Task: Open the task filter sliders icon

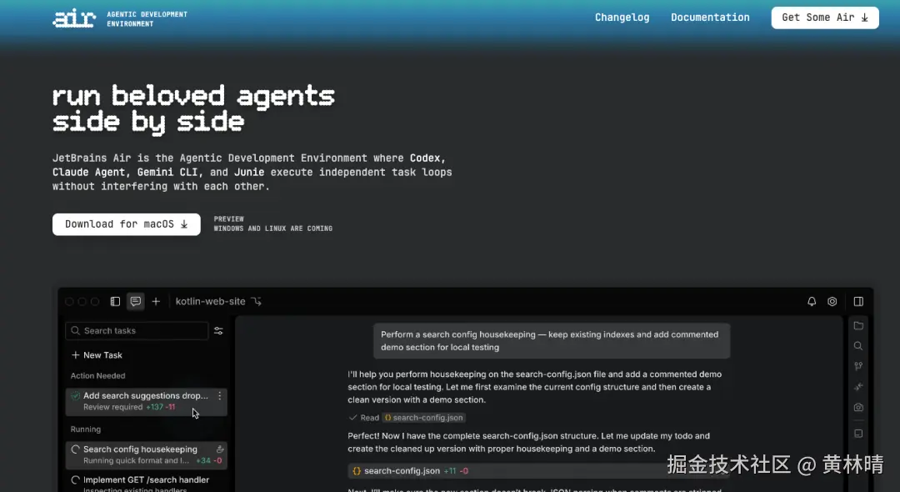Action: click(218, 331)
